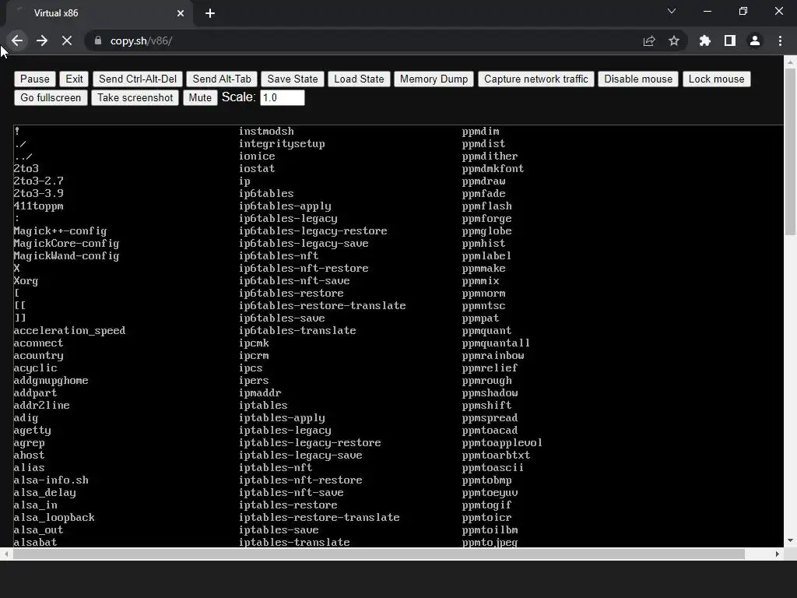Open a new browser tab
The height and width of the screenshot is (598, 797).
(210, 13)
